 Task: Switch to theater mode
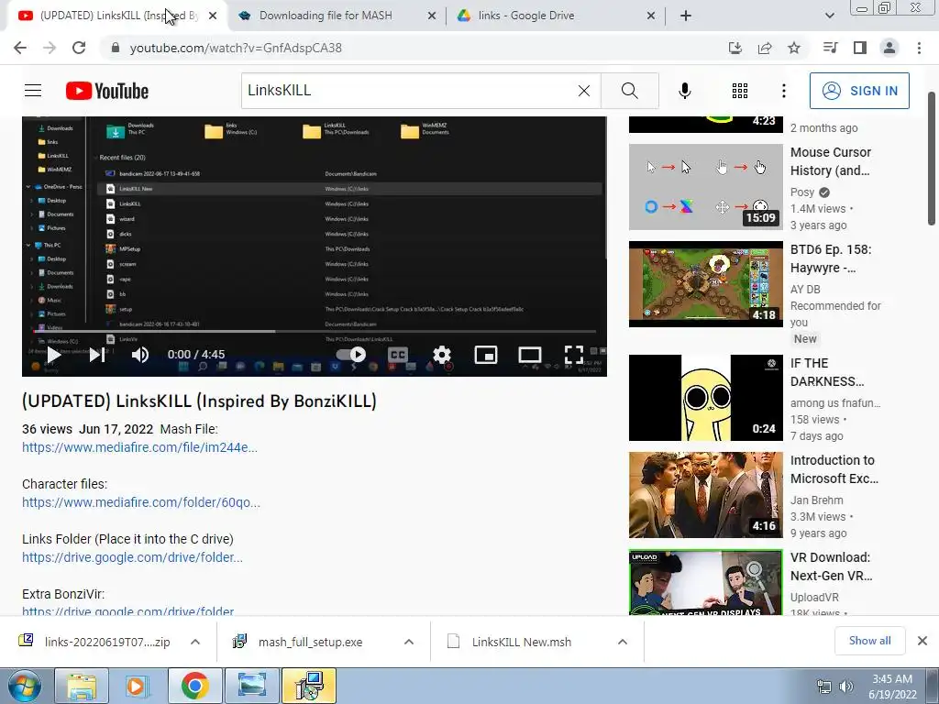(x=529, y=355)
